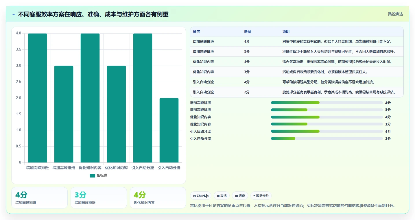The image size is (415, 220).
Task: Open the 4分 优化知识内容 data card
Action: (x=158, y=198)
